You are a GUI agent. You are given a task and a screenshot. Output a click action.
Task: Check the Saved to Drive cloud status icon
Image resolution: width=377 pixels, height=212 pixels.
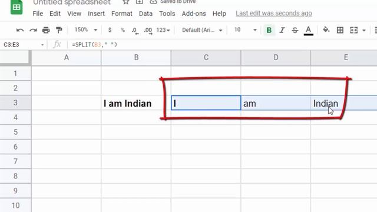click(x=153, y=2)
